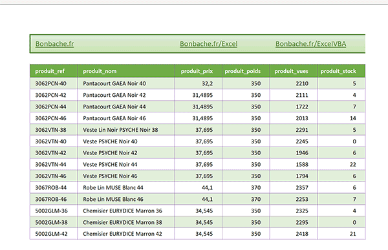Select cell Veste PSYCHE Noir 46
This screenshot has width=388, height=250.
pos(126,176)
